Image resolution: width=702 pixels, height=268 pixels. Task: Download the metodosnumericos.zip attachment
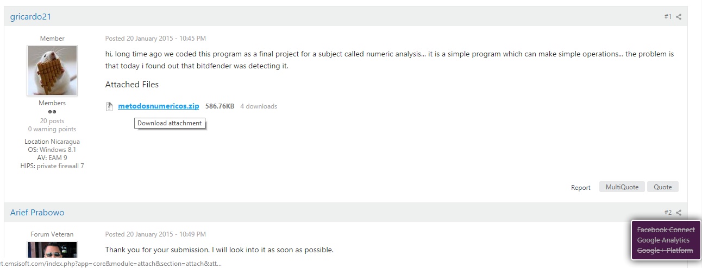coord(159,106)
